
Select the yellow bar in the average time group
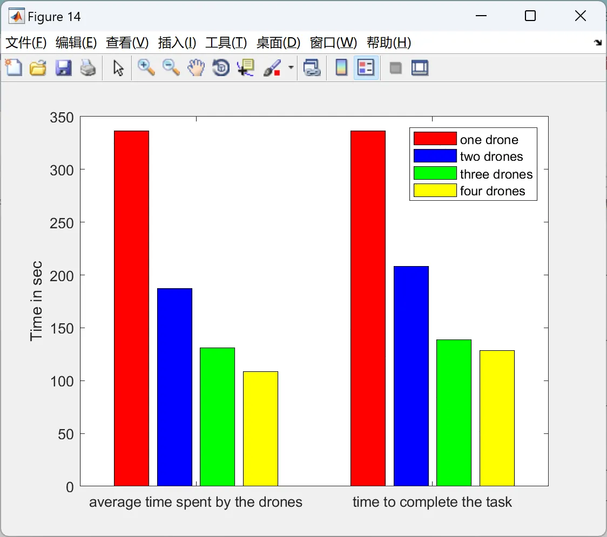click(x=260, y=429)
